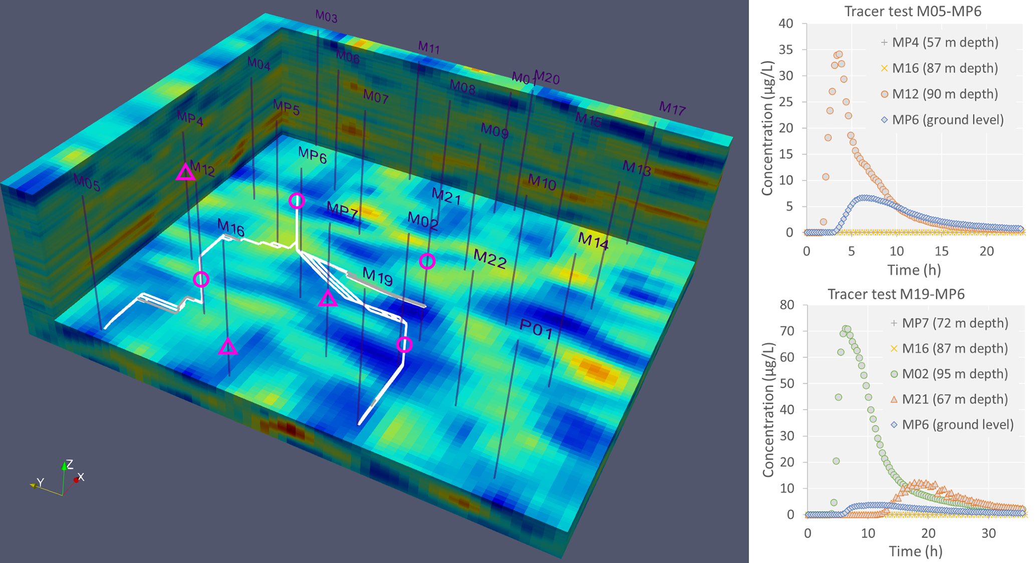Click the magenta circle below the MP6 label
Screen dimensions: 1036x563
[x=297, y=201]
